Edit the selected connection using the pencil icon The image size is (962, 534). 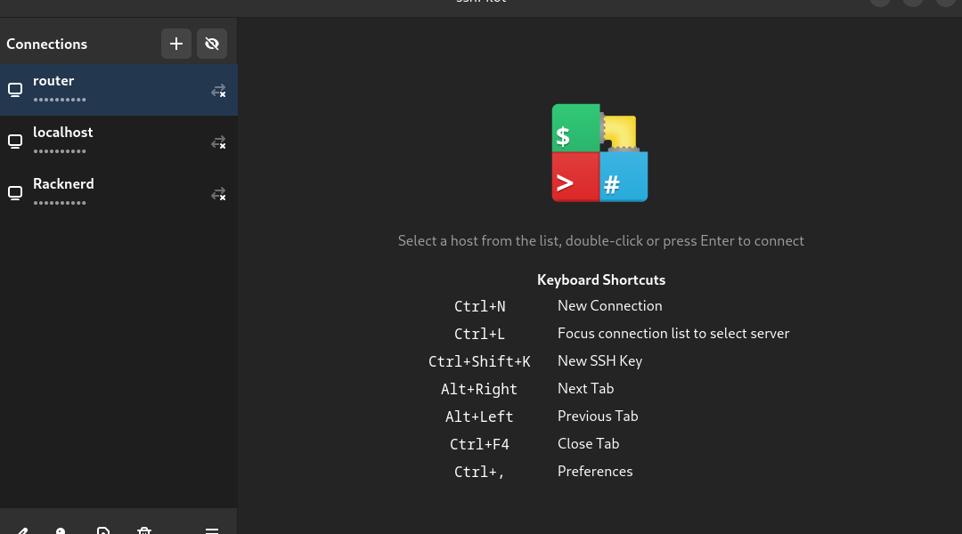click(22, 530)
